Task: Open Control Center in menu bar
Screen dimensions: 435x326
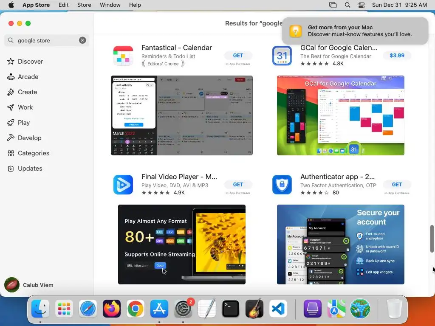Action: click(362, 5)
